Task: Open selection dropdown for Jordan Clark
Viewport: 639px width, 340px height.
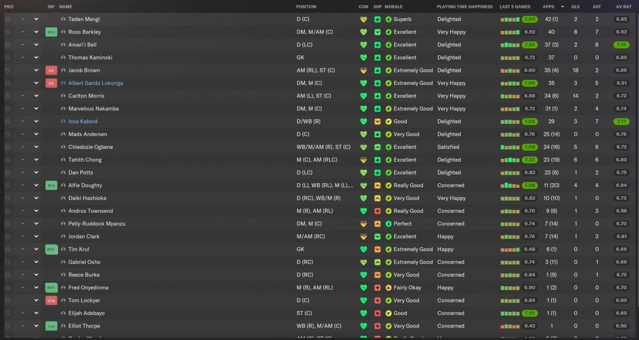Action: (x=36, y=237)
